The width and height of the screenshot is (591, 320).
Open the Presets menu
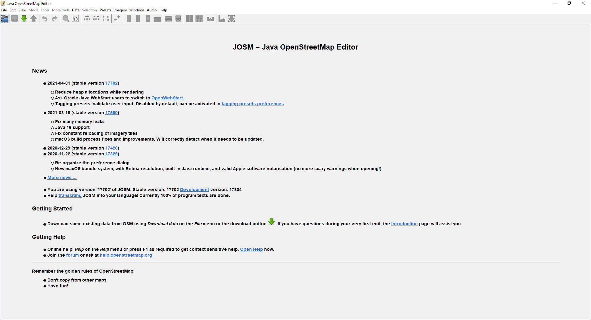pos(105,10)
